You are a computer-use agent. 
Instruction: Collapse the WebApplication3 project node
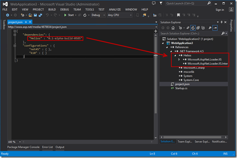click(x=163, y=43)
